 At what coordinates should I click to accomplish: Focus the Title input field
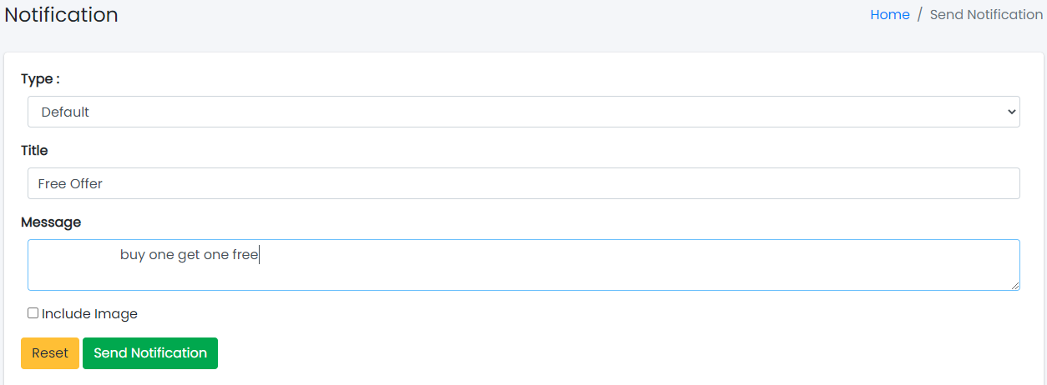[x=523, y=183]
